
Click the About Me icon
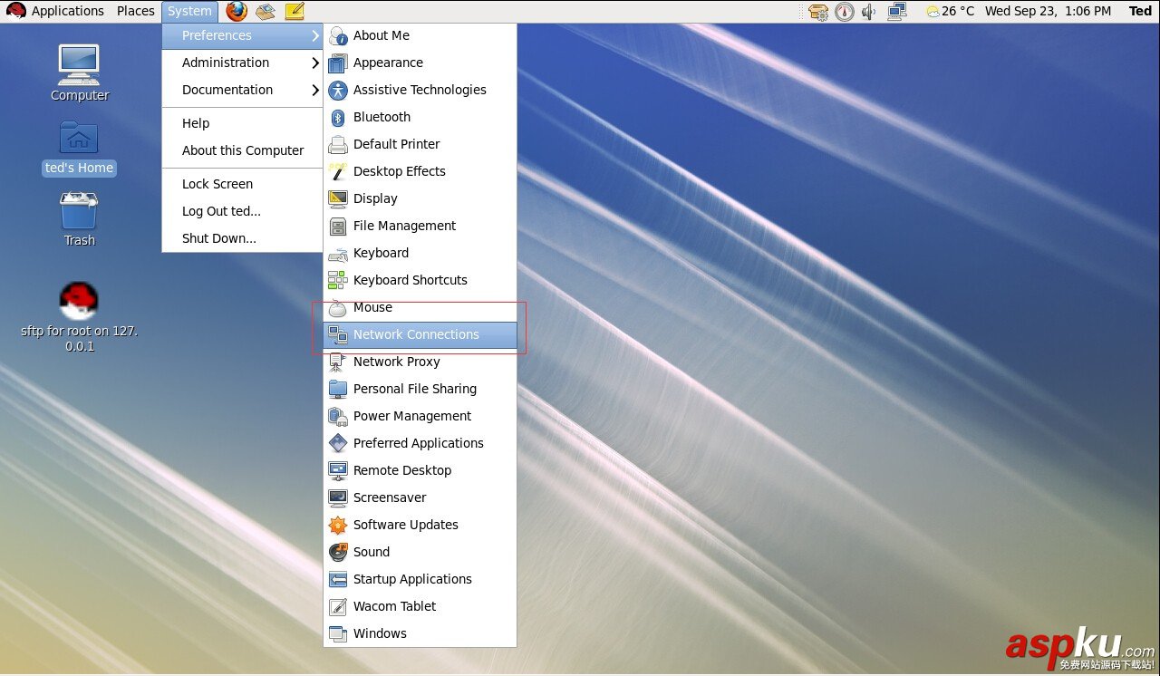(x=338, y=35)
